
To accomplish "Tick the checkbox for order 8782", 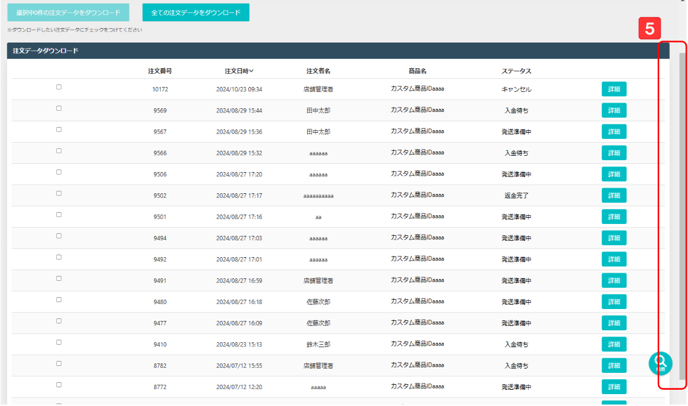I will pyautogui.click(x=59, y=363).
